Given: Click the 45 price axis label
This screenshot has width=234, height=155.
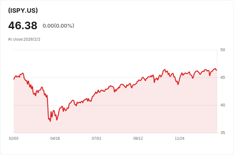Looking at the screenshot, I should coord(223,77).
